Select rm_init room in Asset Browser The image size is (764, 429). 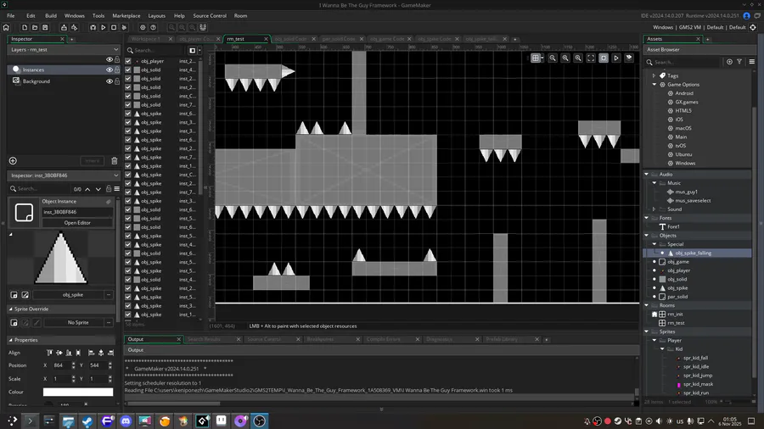[x=675, y=315]
